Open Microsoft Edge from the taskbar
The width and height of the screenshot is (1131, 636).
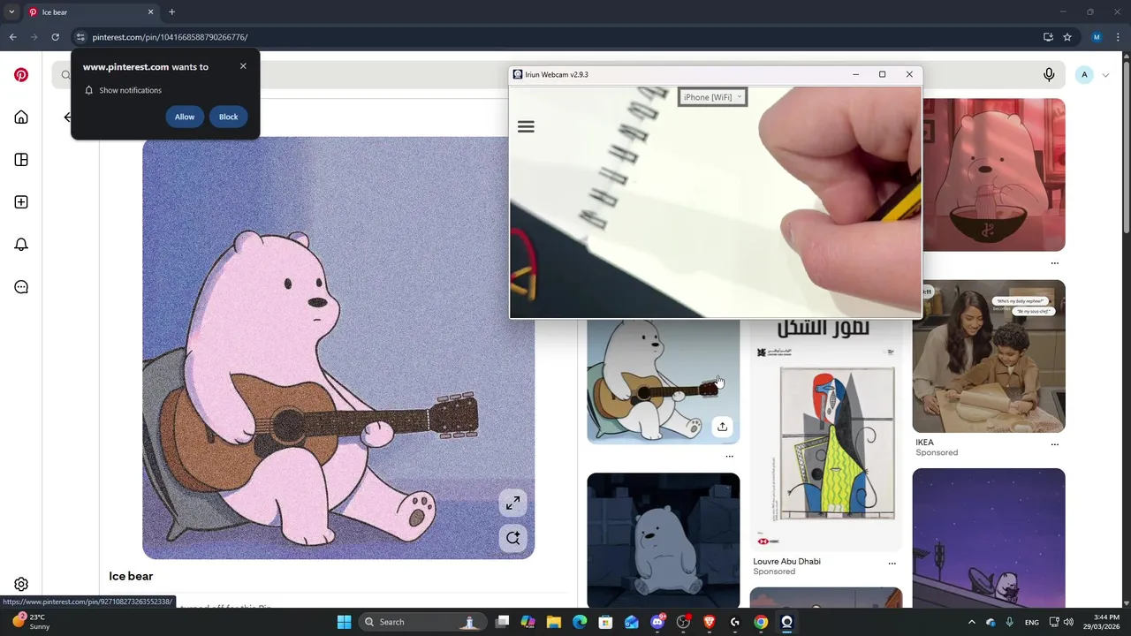580,622
